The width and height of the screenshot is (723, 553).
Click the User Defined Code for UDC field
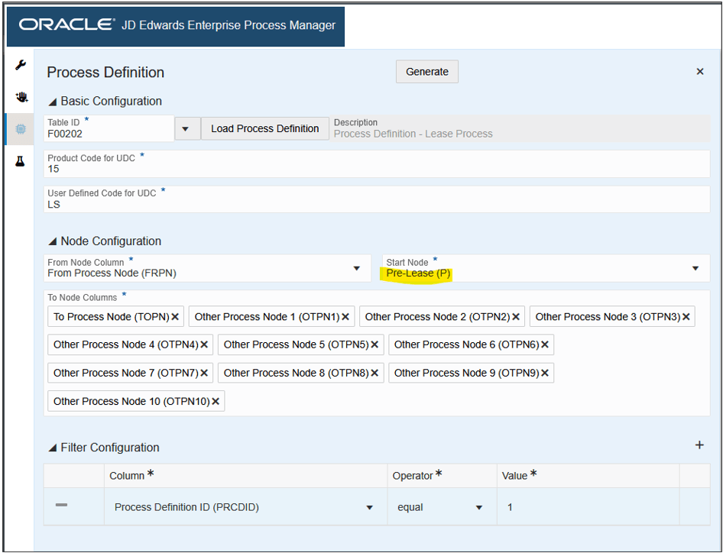click(377, 199)
